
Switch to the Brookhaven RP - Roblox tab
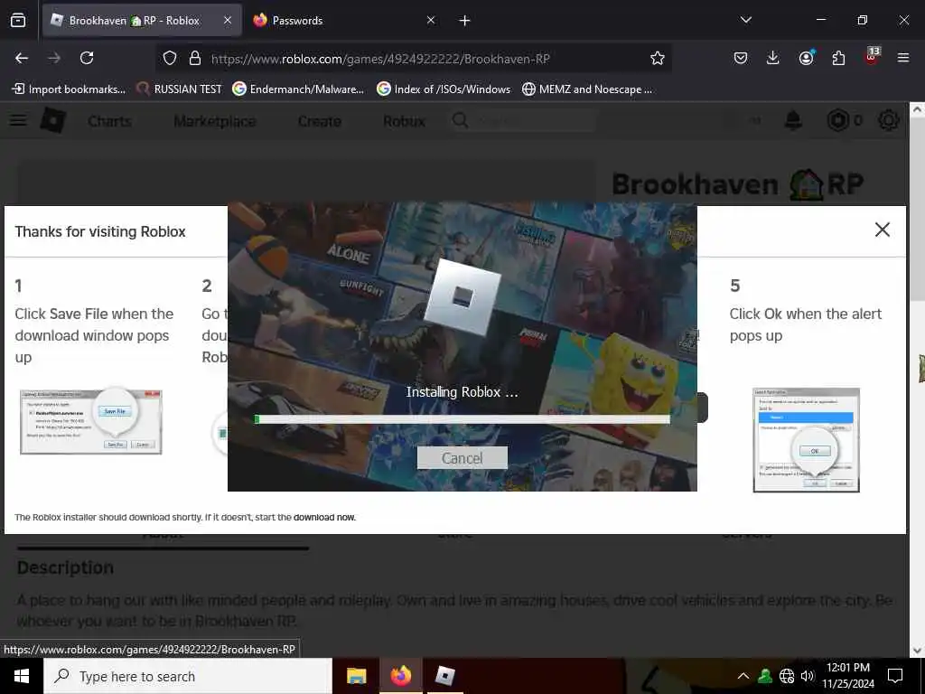pyautogui.click(x=142, y=21)
